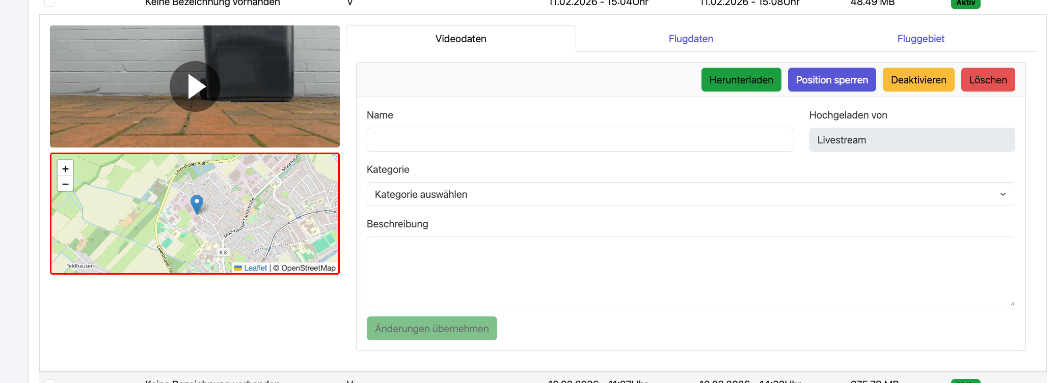Open the OpenStreetMap attribution link
This screenshot has width=1056, height=383.
tap(308, 268)
